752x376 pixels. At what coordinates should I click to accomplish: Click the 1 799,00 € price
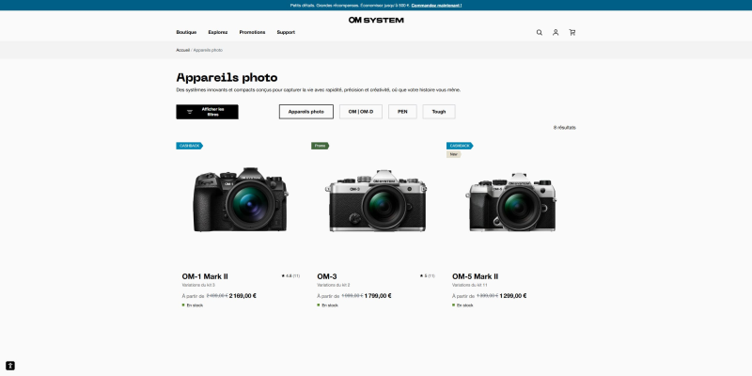click(x=378, y=296)
